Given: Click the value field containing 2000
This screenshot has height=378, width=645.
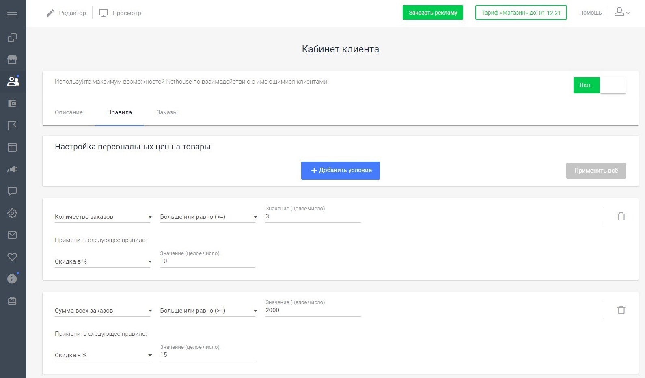Looking at the screenshot, I should [x=313, y=310].
